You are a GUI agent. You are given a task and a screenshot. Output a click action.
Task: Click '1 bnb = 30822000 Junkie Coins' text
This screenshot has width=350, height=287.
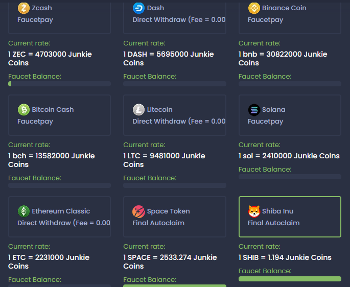pos(283,58)
